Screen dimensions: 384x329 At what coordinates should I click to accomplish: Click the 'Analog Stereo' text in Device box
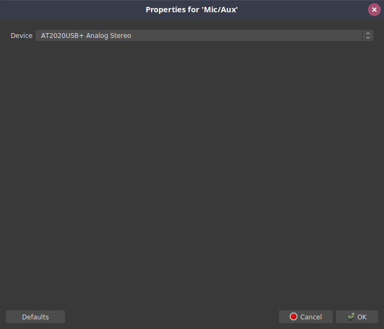point(108,36)
